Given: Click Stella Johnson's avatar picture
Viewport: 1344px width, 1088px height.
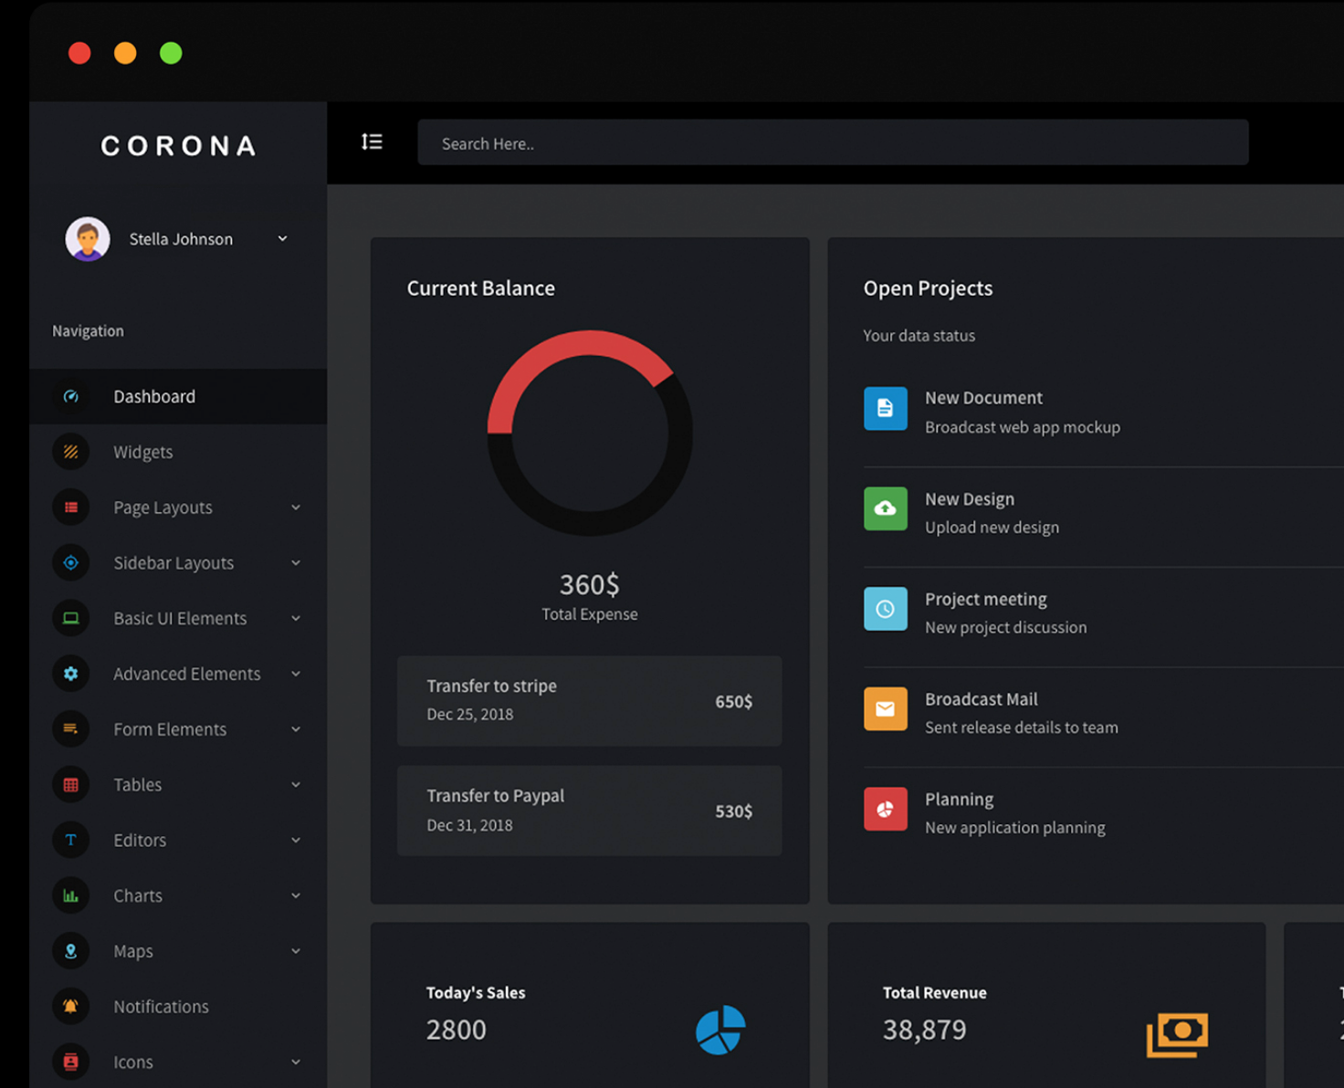Looking at the screenshot, I should 88,239.
